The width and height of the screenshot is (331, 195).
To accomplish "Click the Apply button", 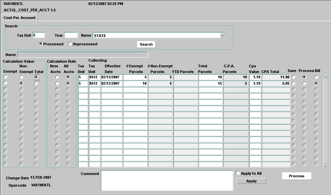I will [251, 181].
